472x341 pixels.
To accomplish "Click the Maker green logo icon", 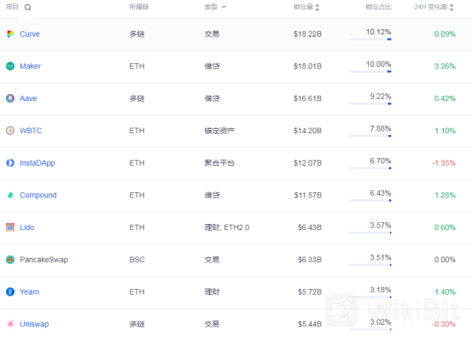I will 10,66.
